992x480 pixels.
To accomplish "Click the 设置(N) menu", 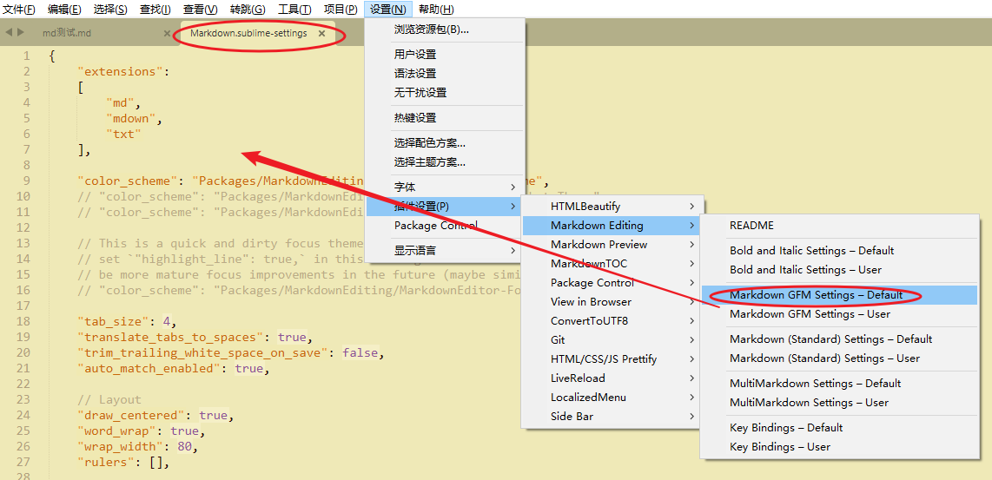I will pyautogui.click(x=388, y=10).
